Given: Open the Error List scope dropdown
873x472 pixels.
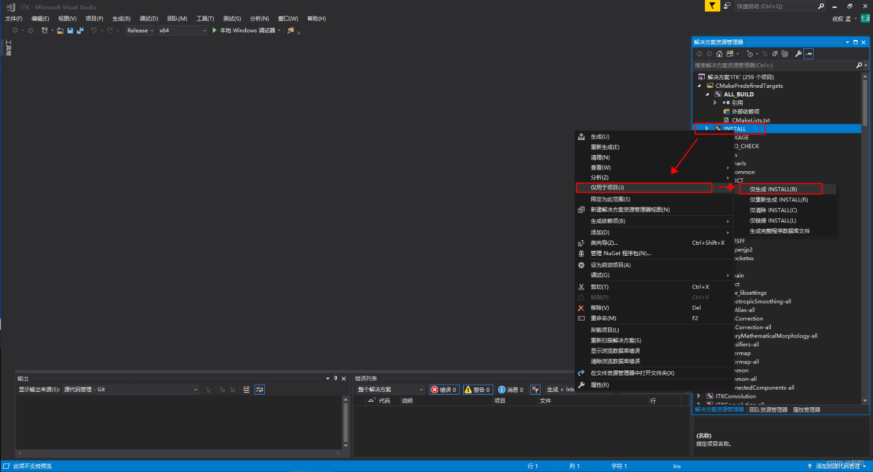Looking at the screenshot, I should tap(391, 390).
